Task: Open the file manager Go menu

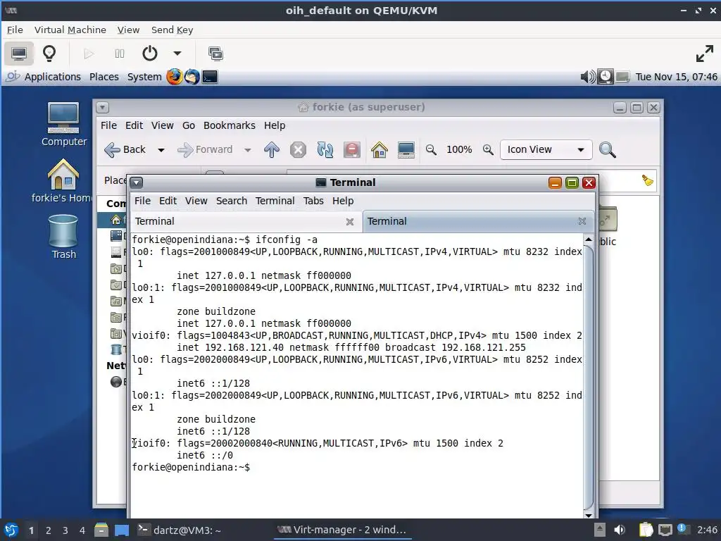Action: tap(189, 125)
